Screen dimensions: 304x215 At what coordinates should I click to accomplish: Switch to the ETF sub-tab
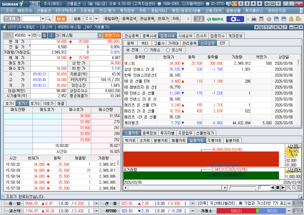(223, 43)
